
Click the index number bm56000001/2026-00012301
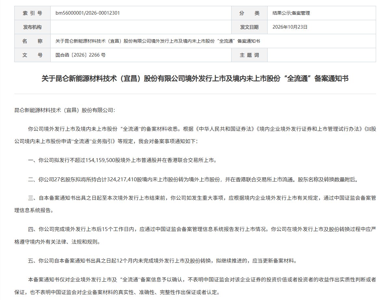click(x=87, y=13)
